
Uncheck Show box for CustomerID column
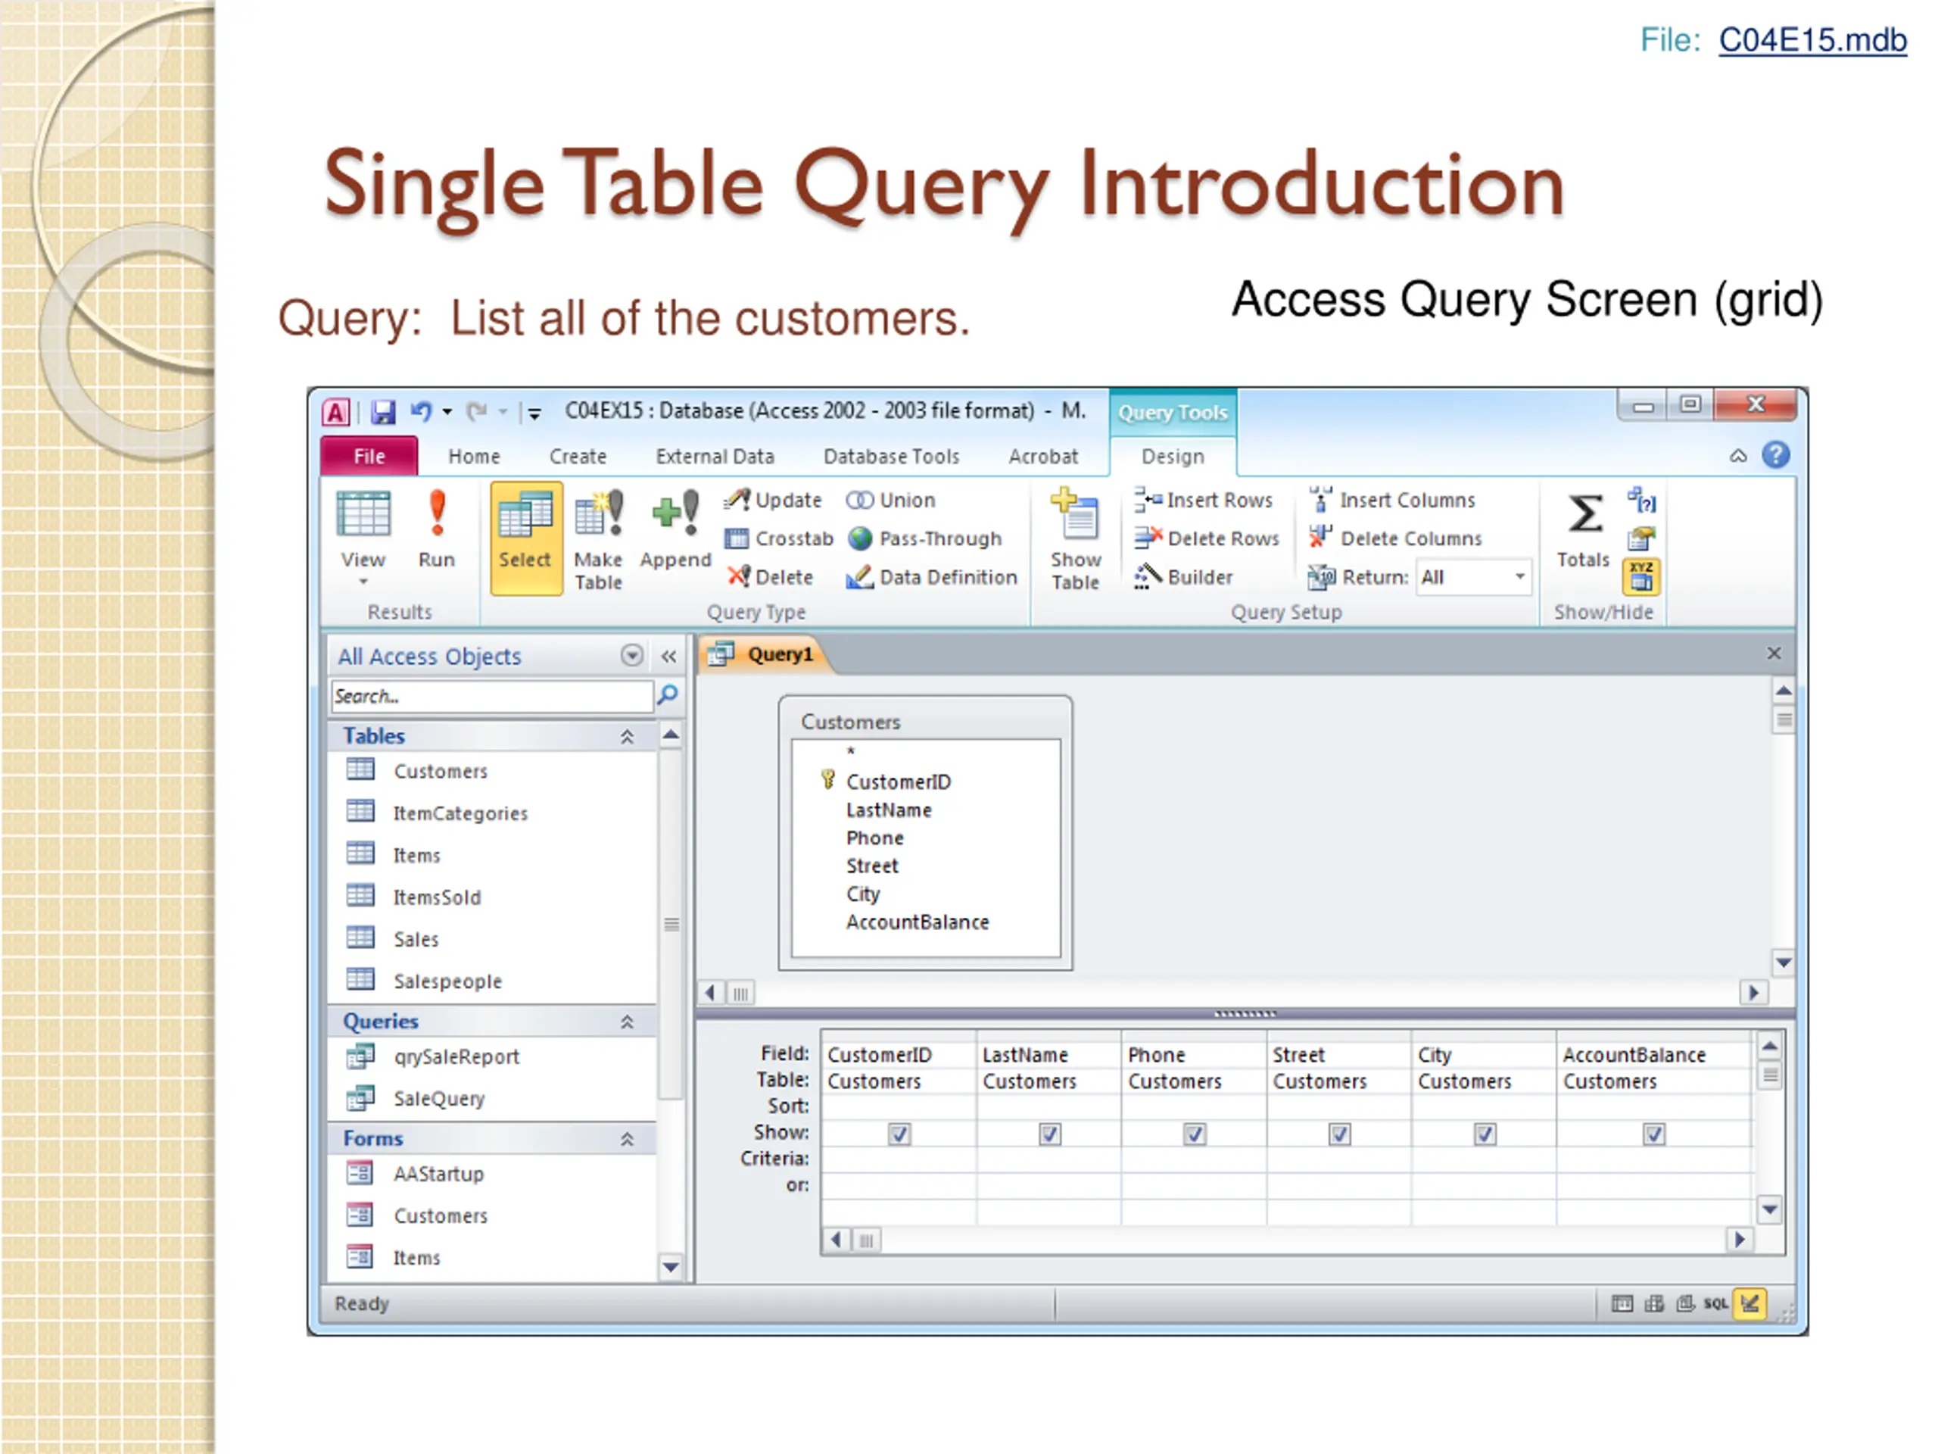(900, 1134)
